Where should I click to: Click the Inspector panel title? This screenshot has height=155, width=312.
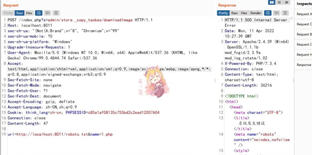[x=304, y=4]
